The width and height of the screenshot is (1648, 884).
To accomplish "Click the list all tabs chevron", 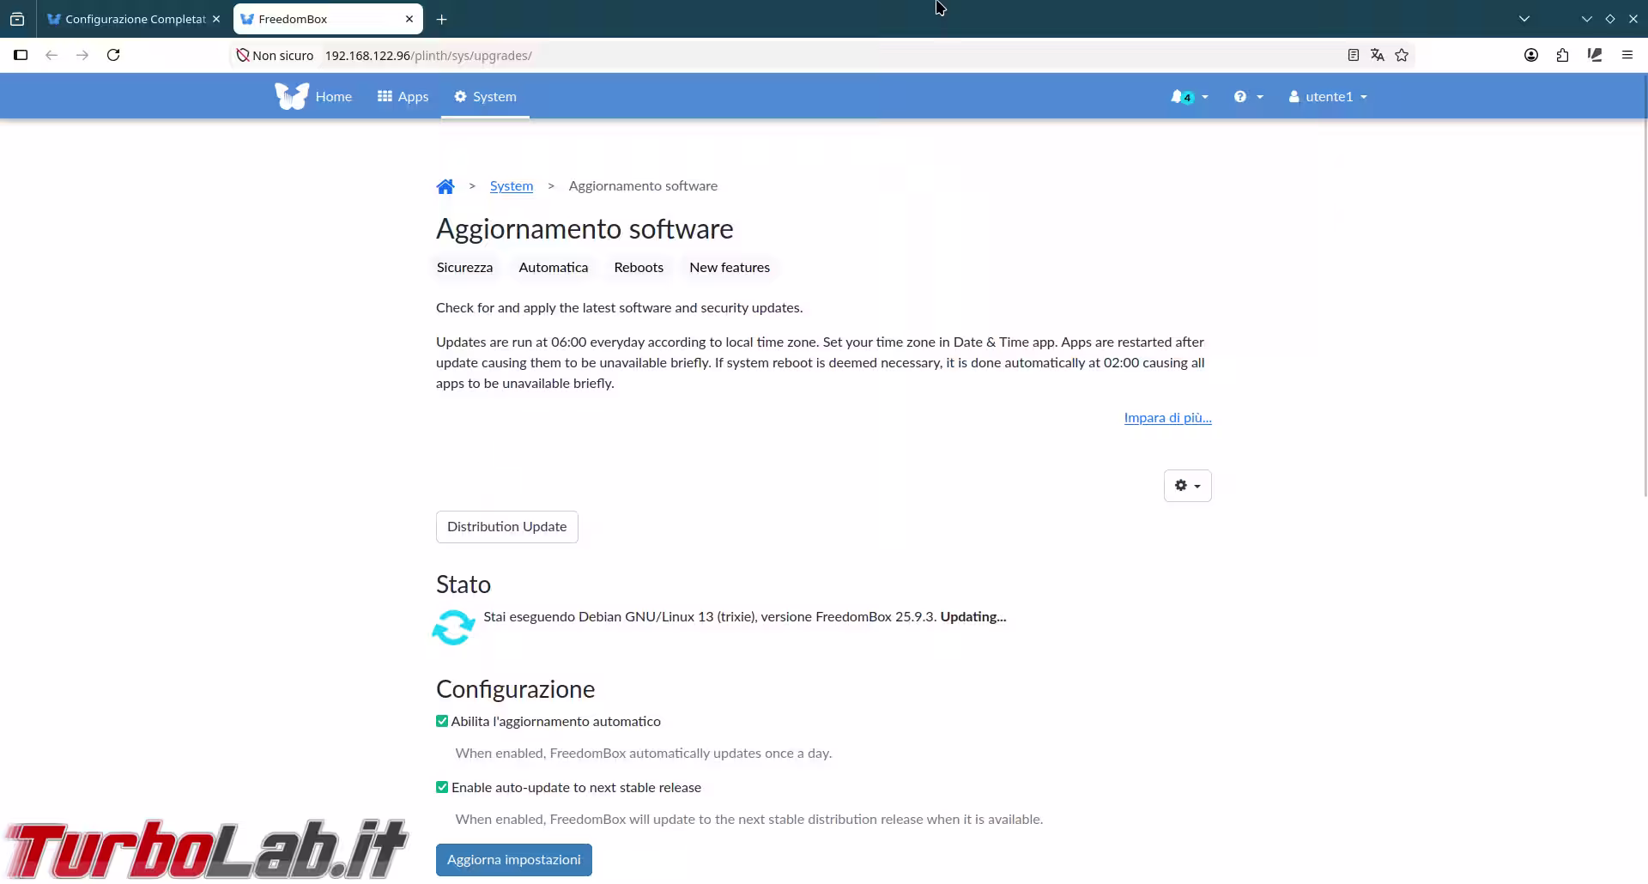I will (1524, 19).
